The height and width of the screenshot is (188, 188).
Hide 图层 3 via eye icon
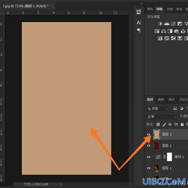(149, 134)
